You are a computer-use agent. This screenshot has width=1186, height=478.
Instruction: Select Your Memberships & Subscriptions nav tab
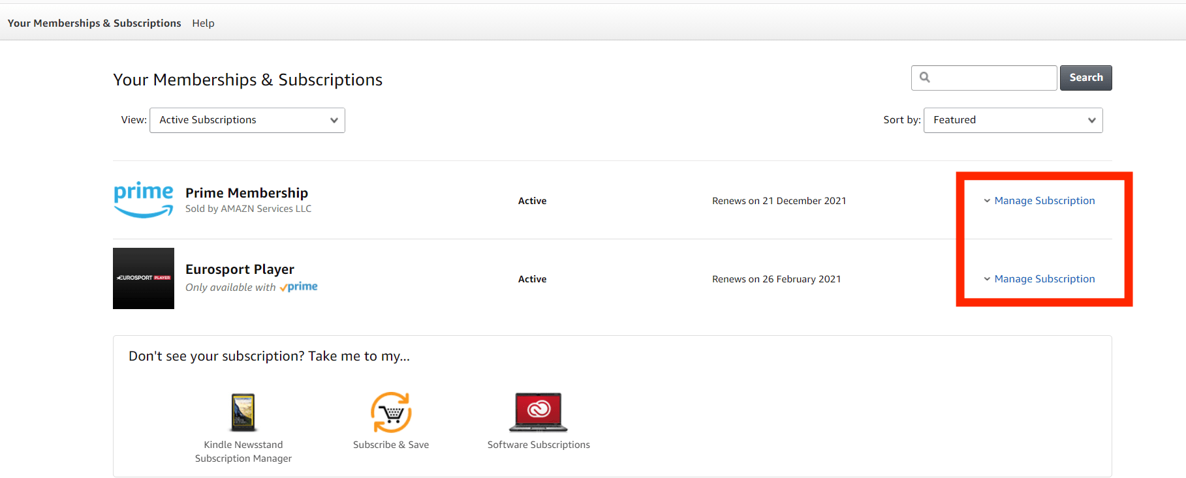click(x=95, y=23)
